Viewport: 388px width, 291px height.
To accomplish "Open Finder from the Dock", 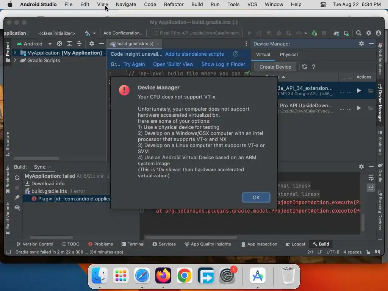I will [x=100, y=275].
